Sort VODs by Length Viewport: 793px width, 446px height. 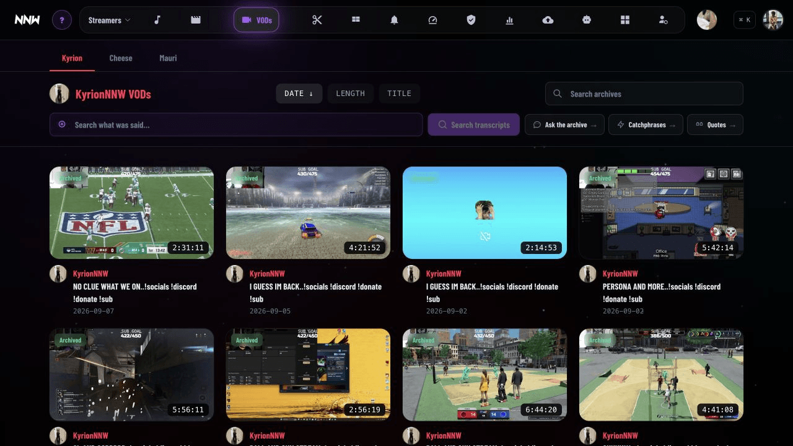click(351, 94)
